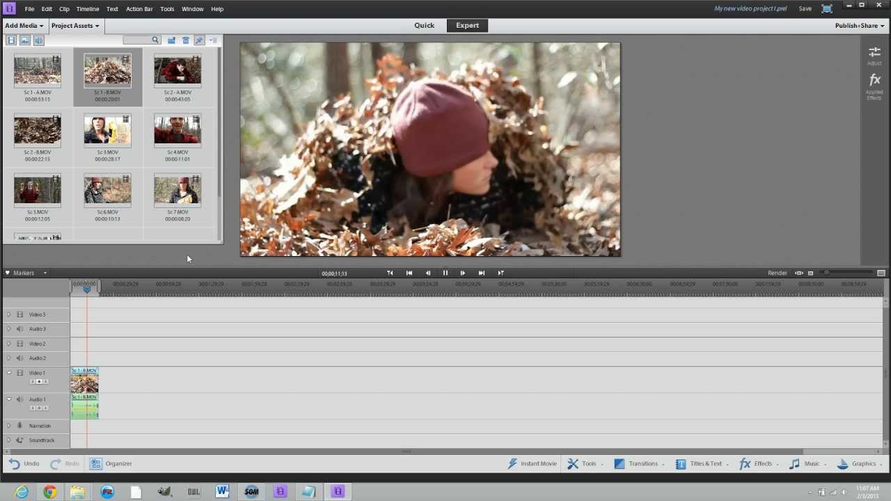Toggle audio files filter in Project Assets

click(39, 40)
